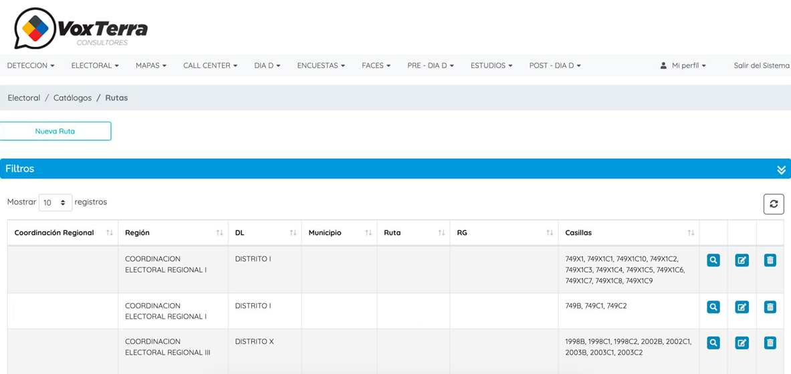Delete the first route with 749X1 casillas

tap(770, 260)
